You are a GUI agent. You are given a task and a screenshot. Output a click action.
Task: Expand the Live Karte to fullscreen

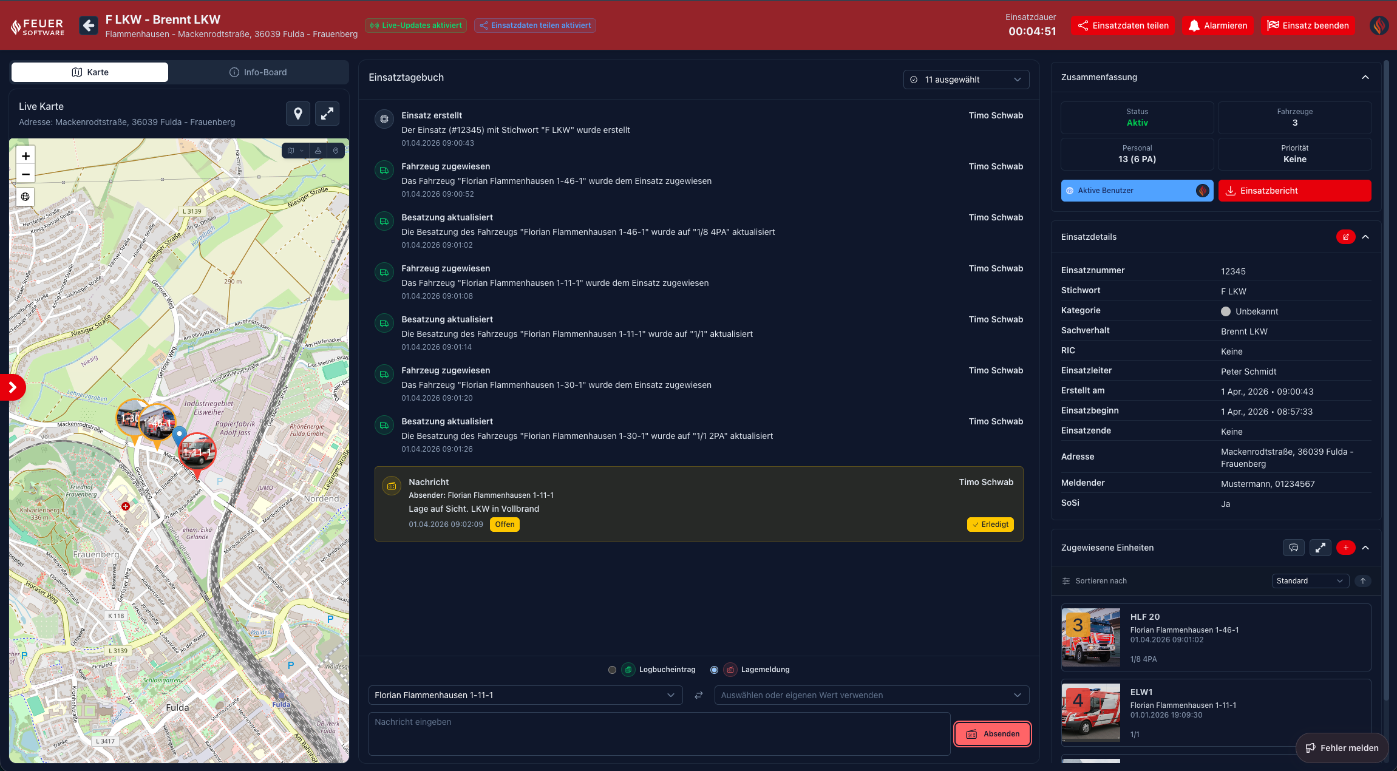(x=327, y=114)
